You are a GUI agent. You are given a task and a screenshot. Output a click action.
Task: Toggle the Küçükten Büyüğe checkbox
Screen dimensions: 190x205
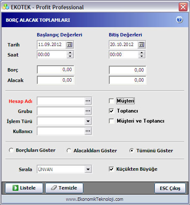tap(111, 169)
